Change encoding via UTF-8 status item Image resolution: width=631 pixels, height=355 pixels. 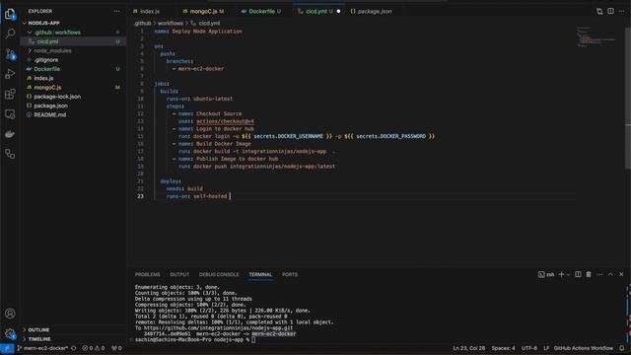[x=529, y=348]
